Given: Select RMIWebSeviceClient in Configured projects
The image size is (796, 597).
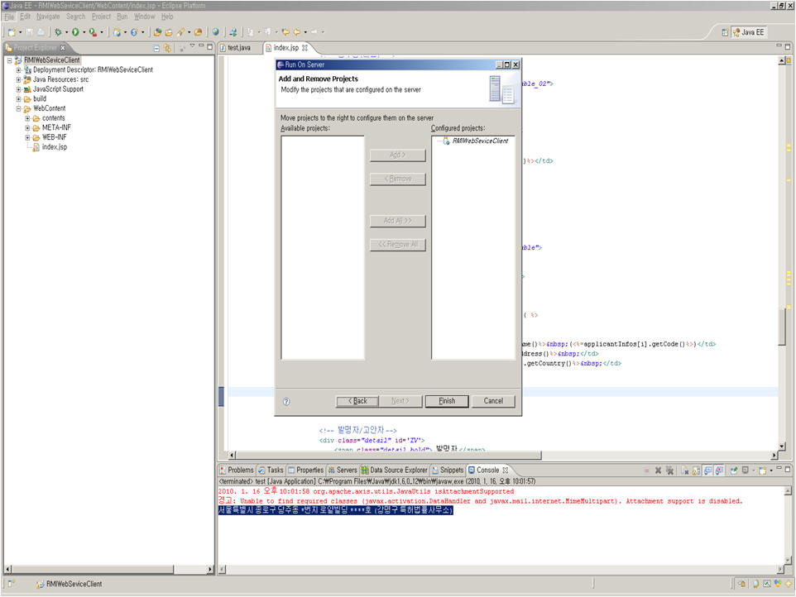Looking at the screenshot, I should [479, 141].
